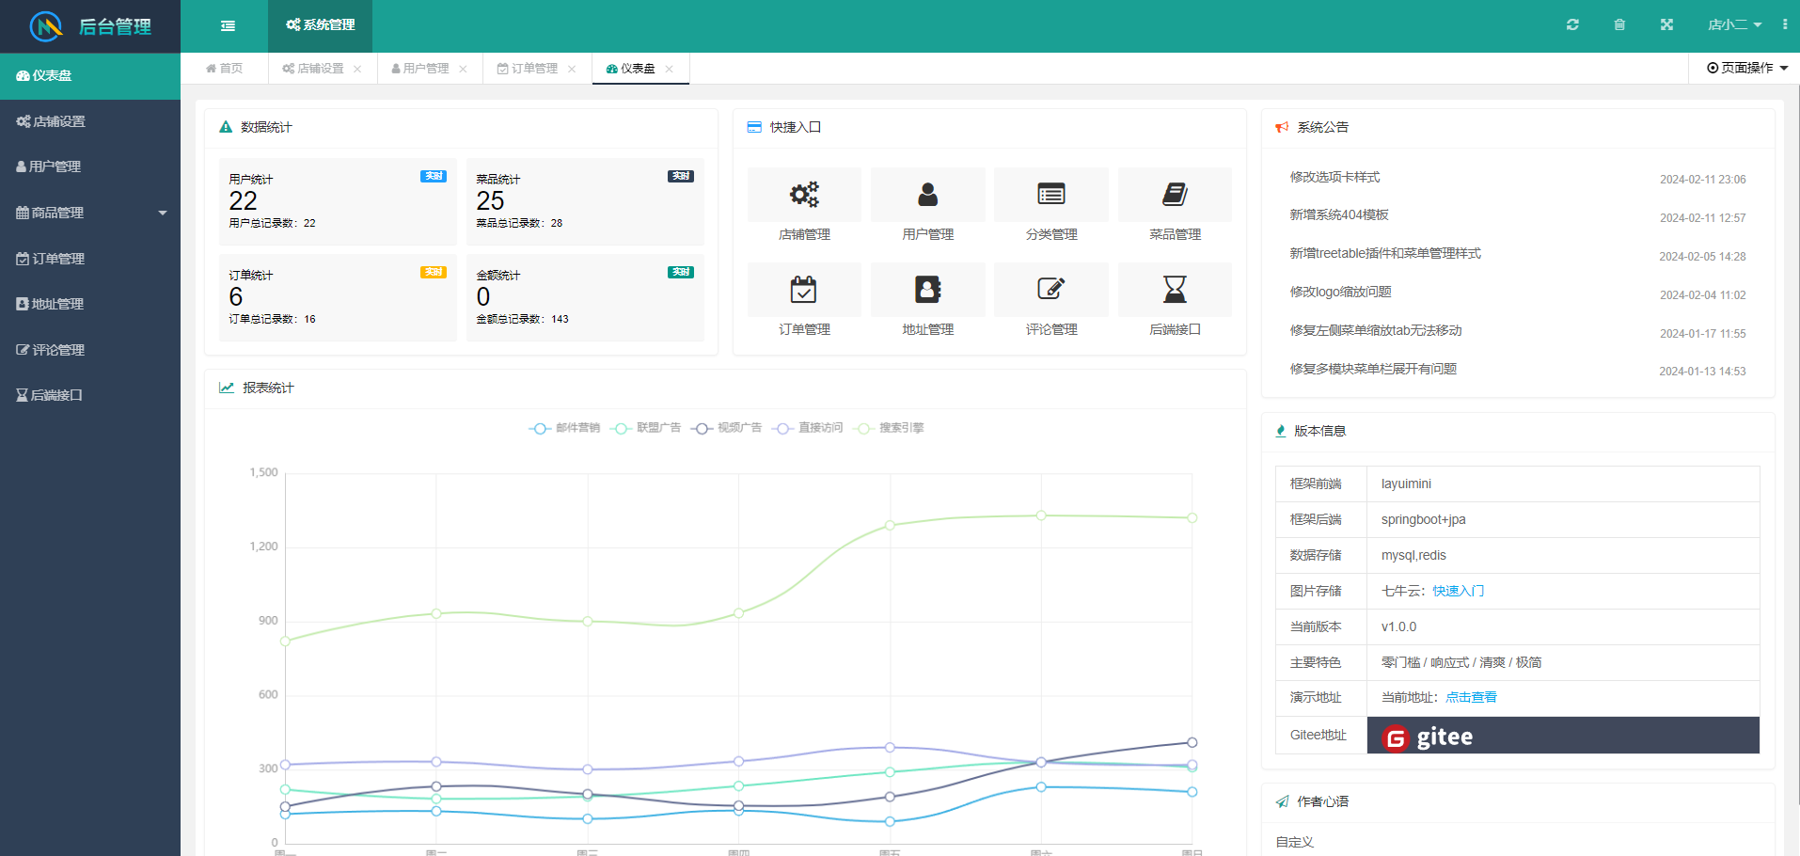Open the 菜品管理 book shortcut icon
1800x856 pixels.
click(1175, 195)
